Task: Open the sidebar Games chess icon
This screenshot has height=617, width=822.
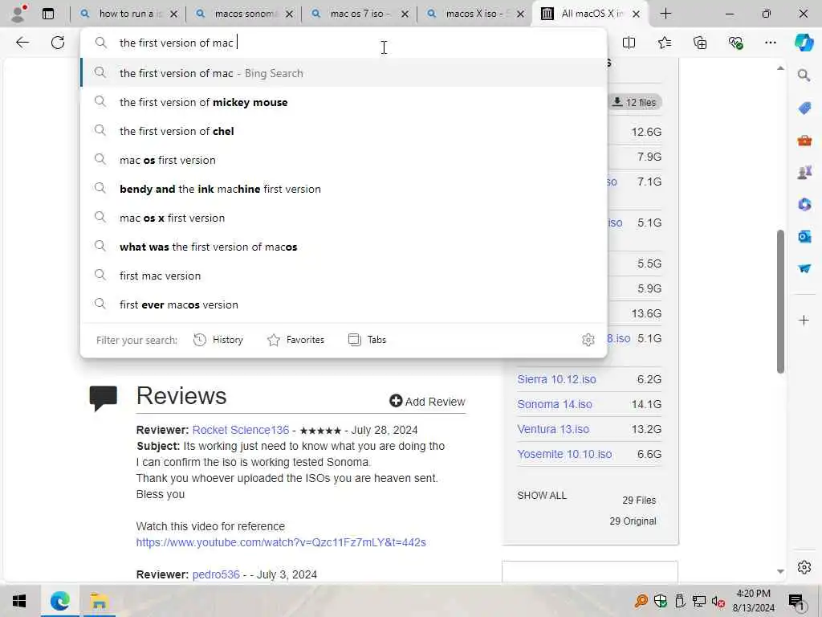Action: pos(804,172)
